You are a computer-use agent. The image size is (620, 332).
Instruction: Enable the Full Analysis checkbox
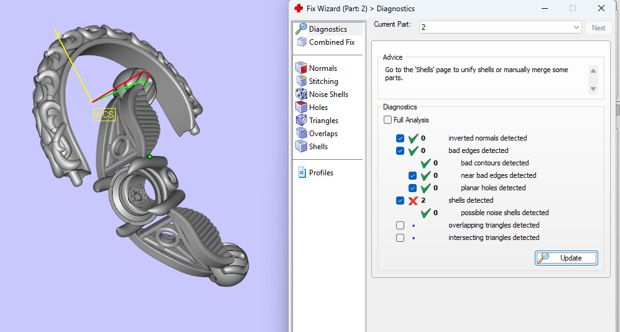pos(387,120)
